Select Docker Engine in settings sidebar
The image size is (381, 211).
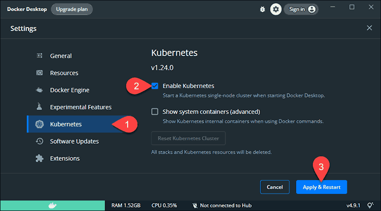70,90
